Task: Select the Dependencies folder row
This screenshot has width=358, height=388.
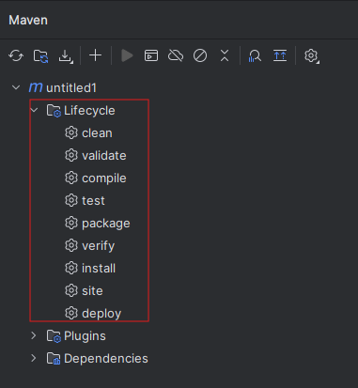Action: pyautogui.click(x=106, y=359)
